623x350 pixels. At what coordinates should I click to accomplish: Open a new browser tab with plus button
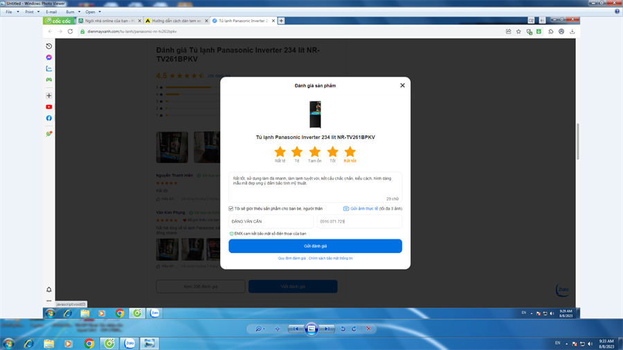[281, 21]
